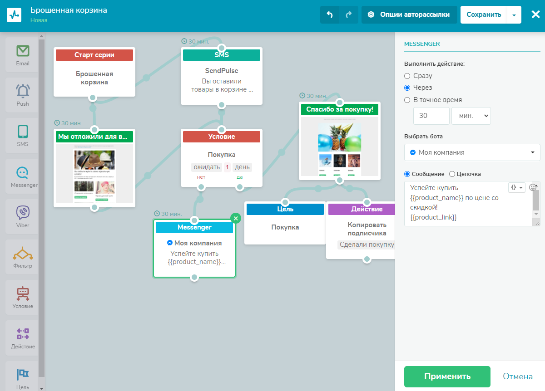
Task: Click the Messenger node bottom connector
Action: pyautogui.click(x=194, y=278)
